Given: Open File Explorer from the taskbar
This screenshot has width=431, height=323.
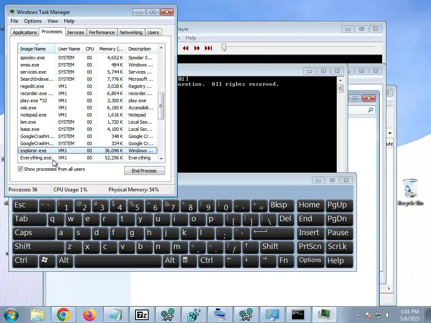Looking at the screenshot, I should (37, 315).
